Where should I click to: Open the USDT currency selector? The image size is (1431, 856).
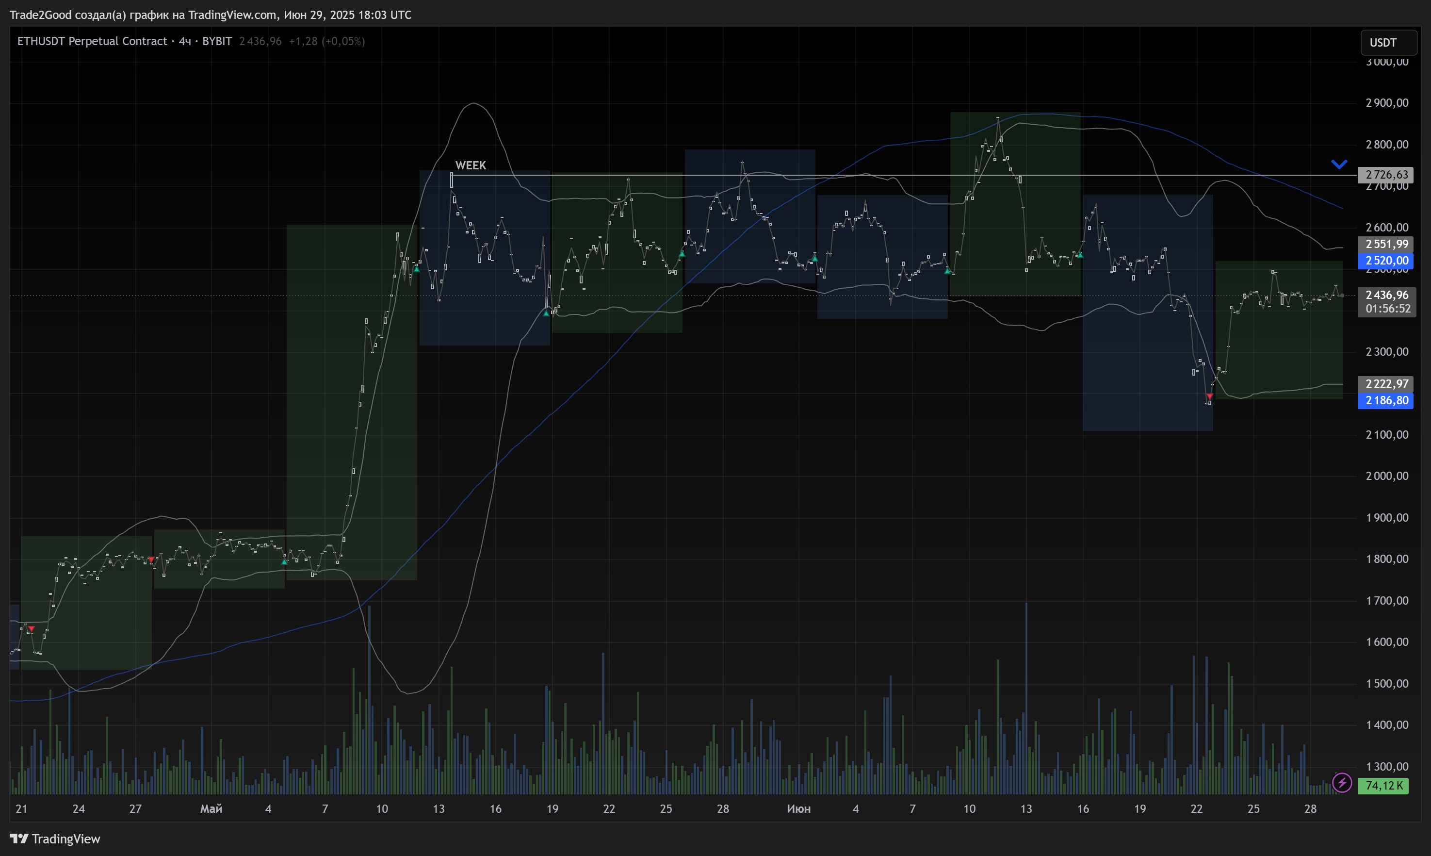(x=1388, y=43)
